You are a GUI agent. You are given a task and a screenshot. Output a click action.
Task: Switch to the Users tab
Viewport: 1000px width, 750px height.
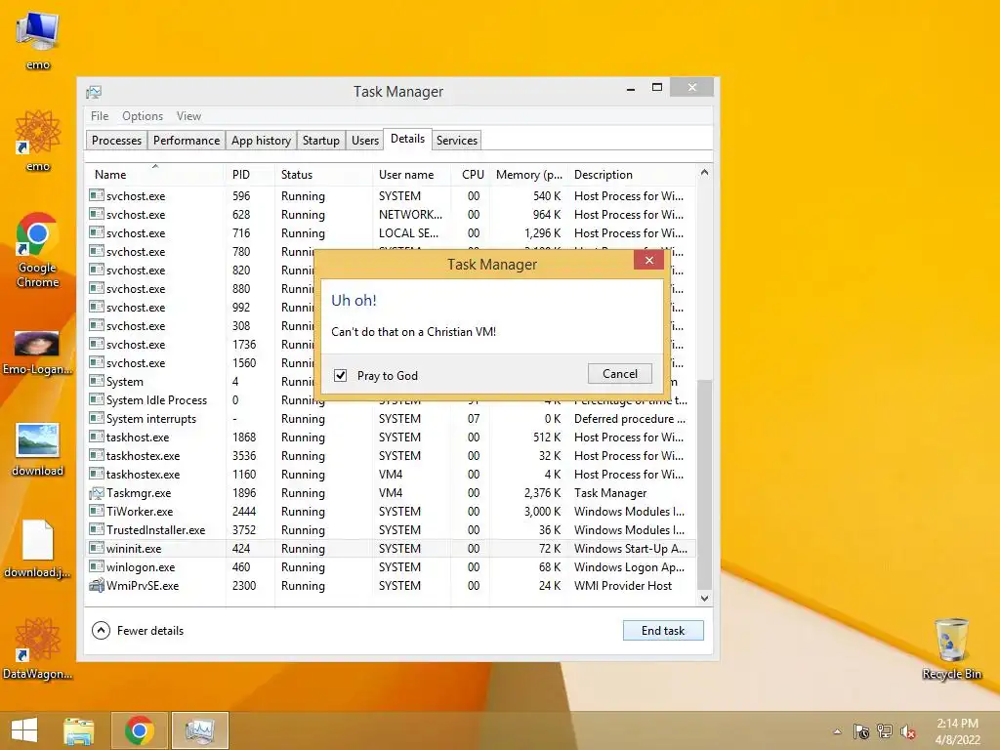click(x=365, y=141)
